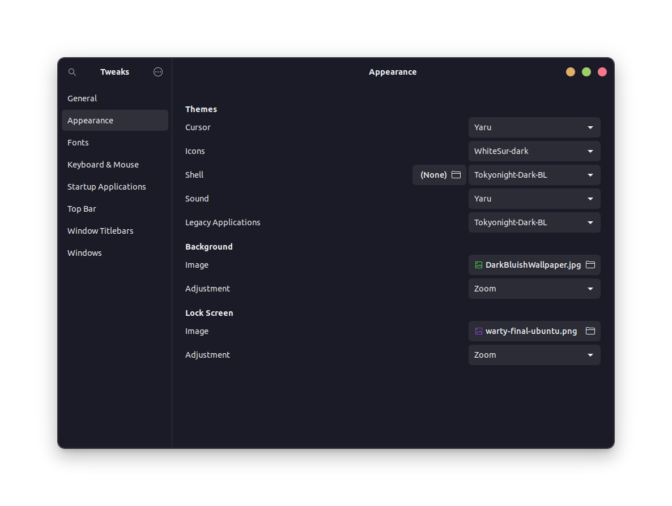Click the yellow minimize window button
The height and width of the screenshot is (506, 672).
(x=571, y=72)
